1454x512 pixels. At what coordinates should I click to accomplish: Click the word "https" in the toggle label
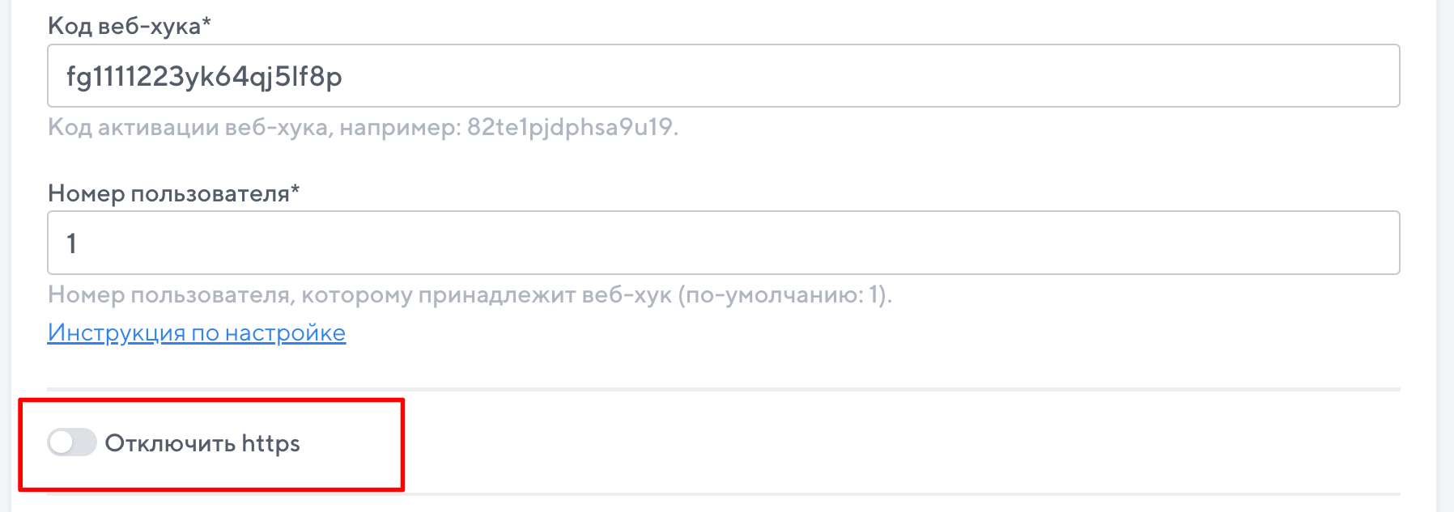click(270, 444)
